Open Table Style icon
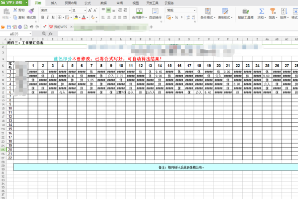The height and width of the screenshot is (199, 298). coord(225,11)
